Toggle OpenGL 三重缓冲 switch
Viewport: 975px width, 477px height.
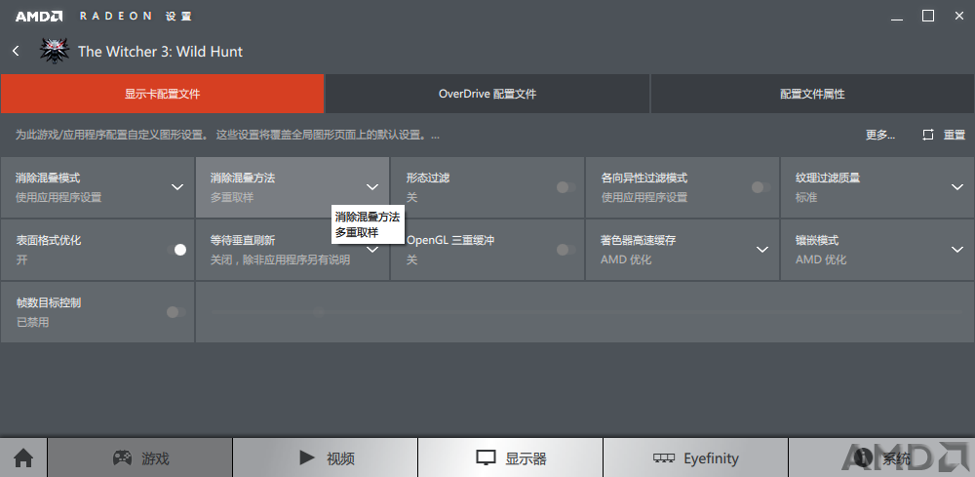click(565, 250)
